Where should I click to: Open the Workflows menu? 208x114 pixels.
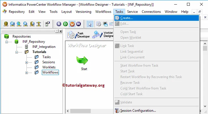[x=103, y=12]
